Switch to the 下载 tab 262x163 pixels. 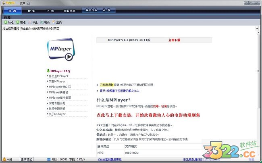(50, 11)
